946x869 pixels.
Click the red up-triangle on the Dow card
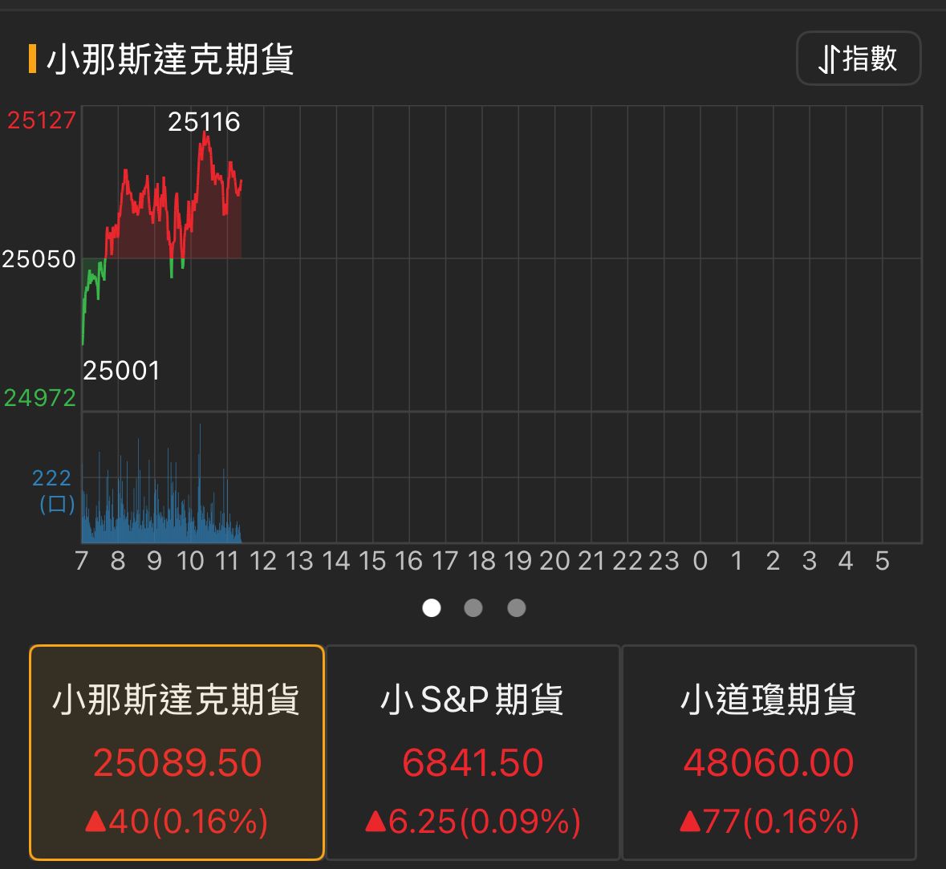pos(690,821)
